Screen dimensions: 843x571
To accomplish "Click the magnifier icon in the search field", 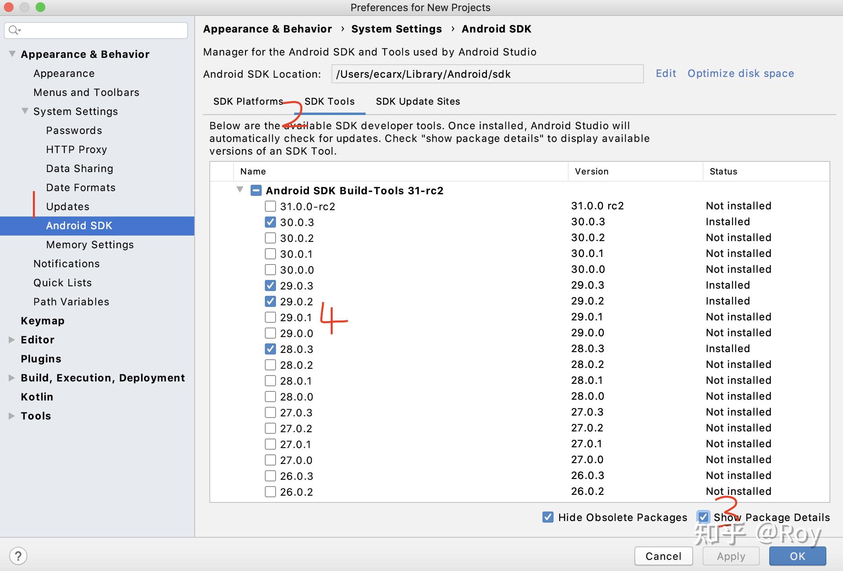I will click(14, 30).
